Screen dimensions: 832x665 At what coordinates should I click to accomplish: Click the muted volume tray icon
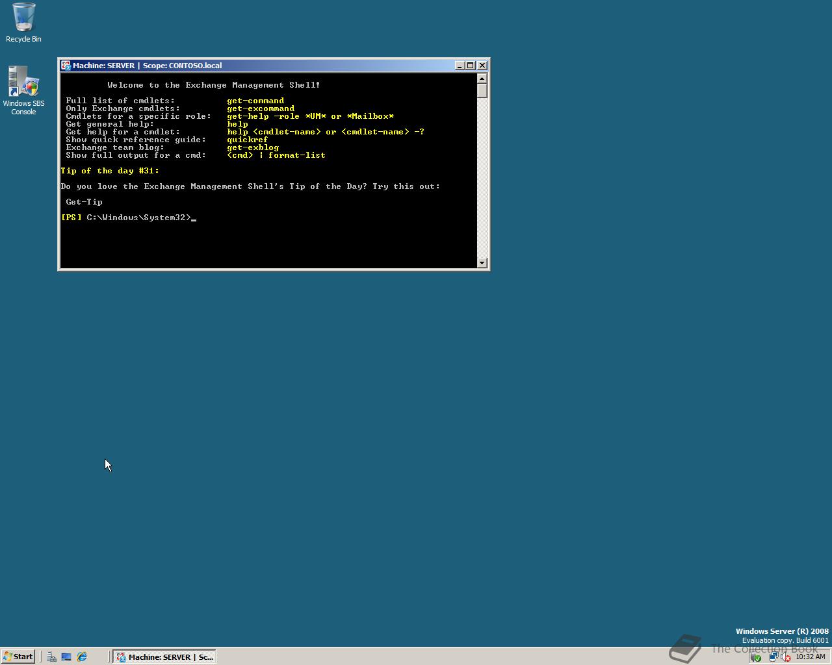pyautogui.click(x=785, y=657)
